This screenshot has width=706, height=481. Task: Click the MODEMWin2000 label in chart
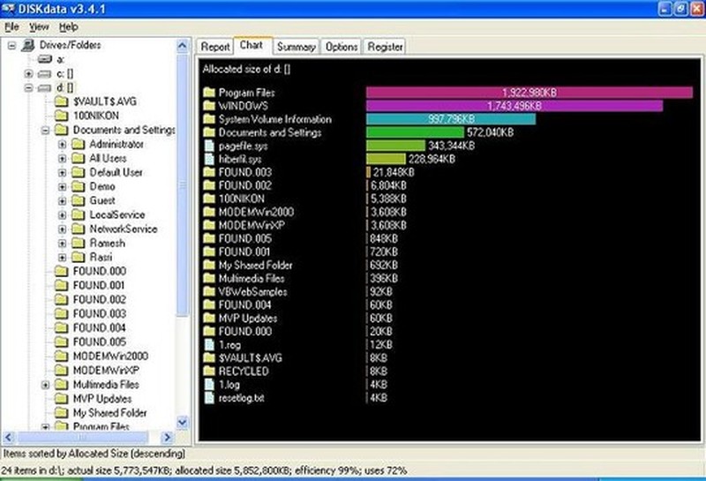pos(256,212)
